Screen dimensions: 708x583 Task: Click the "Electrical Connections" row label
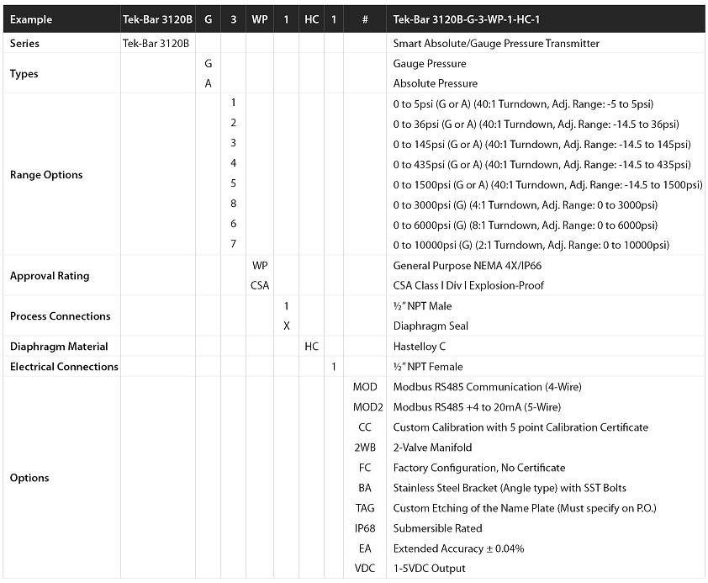pyautogui.click(x=64, y=367)
